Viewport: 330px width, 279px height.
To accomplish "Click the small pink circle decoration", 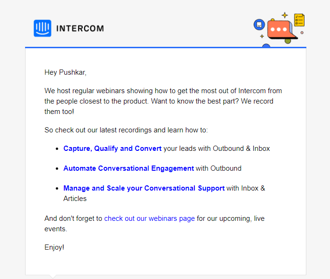I will (302, 33).
